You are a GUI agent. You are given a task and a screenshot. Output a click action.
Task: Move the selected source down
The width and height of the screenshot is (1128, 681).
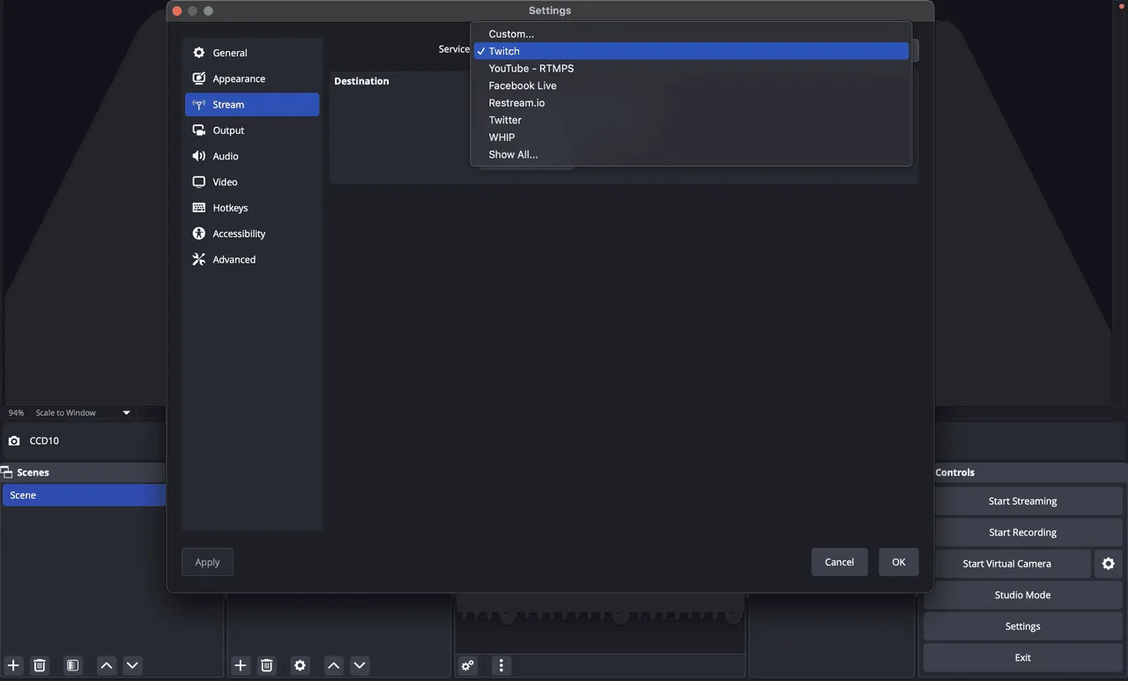coord(360,665)
